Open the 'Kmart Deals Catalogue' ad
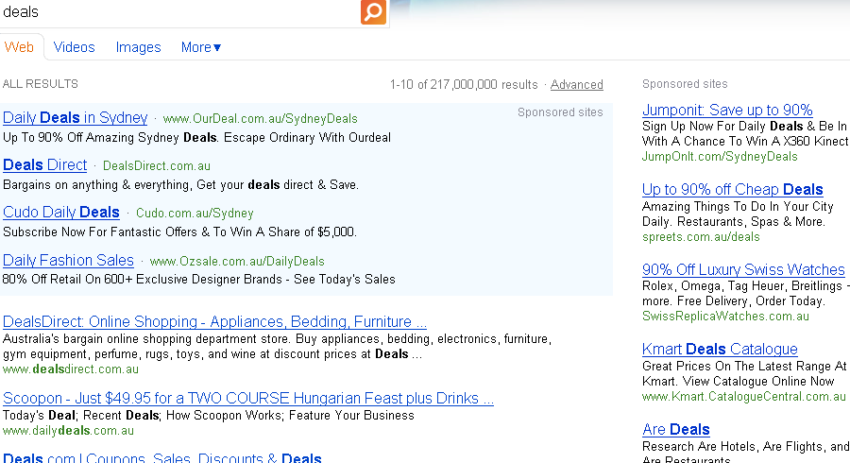Image resolution: width=850 pixels, height=463 pixels. point(720,349)
